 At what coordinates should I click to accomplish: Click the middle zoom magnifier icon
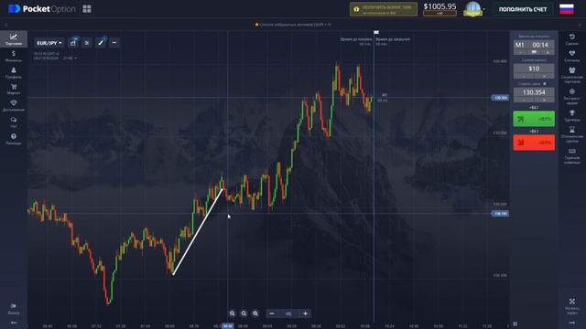coord(244,313)
